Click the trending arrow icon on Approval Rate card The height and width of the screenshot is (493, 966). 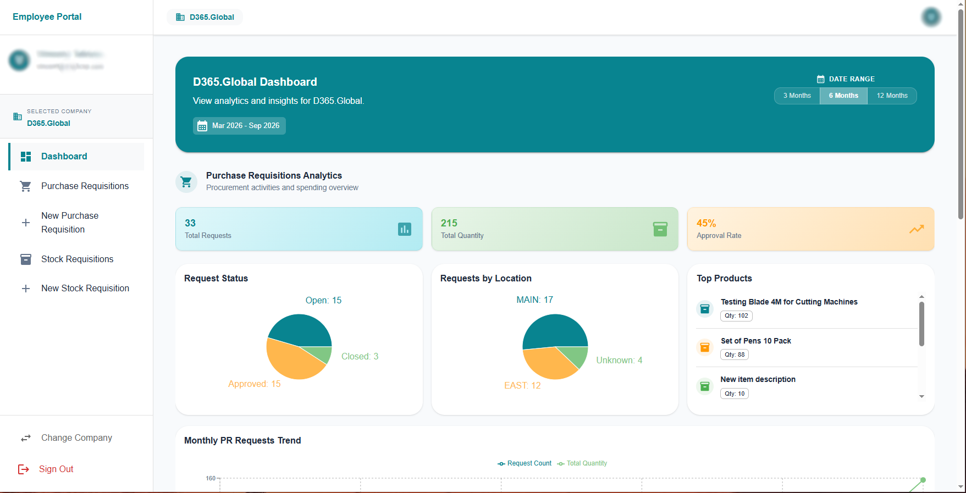pos(917,229)
